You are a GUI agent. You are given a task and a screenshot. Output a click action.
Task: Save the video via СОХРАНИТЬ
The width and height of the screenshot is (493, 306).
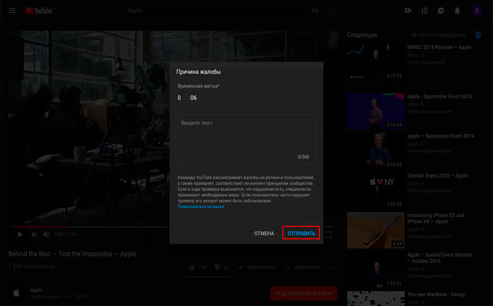click(x=302, y=267)
